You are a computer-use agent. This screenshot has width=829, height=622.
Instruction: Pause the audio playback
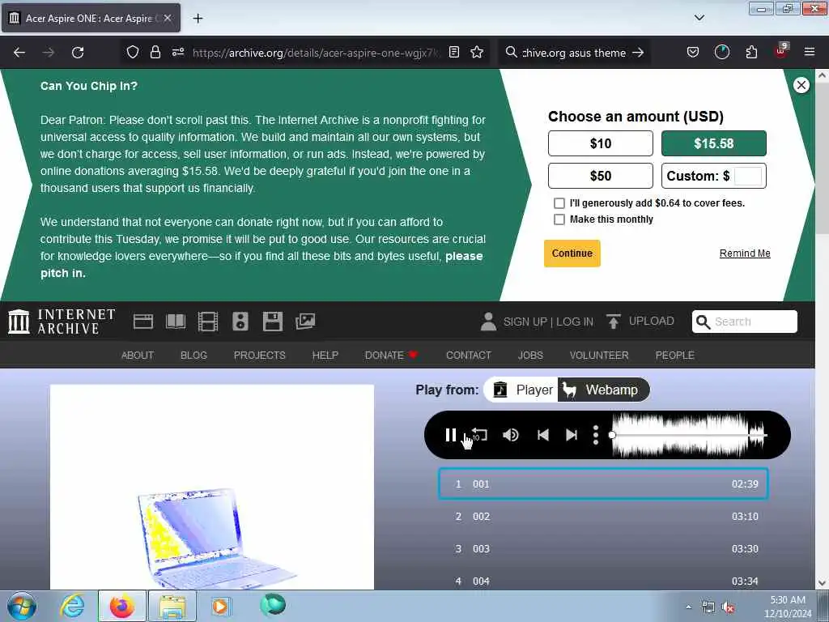[x=450, y=435]
